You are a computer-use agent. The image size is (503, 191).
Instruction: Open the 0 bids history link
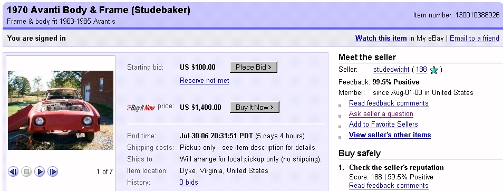pyautogui.click(x=189, y=183)
